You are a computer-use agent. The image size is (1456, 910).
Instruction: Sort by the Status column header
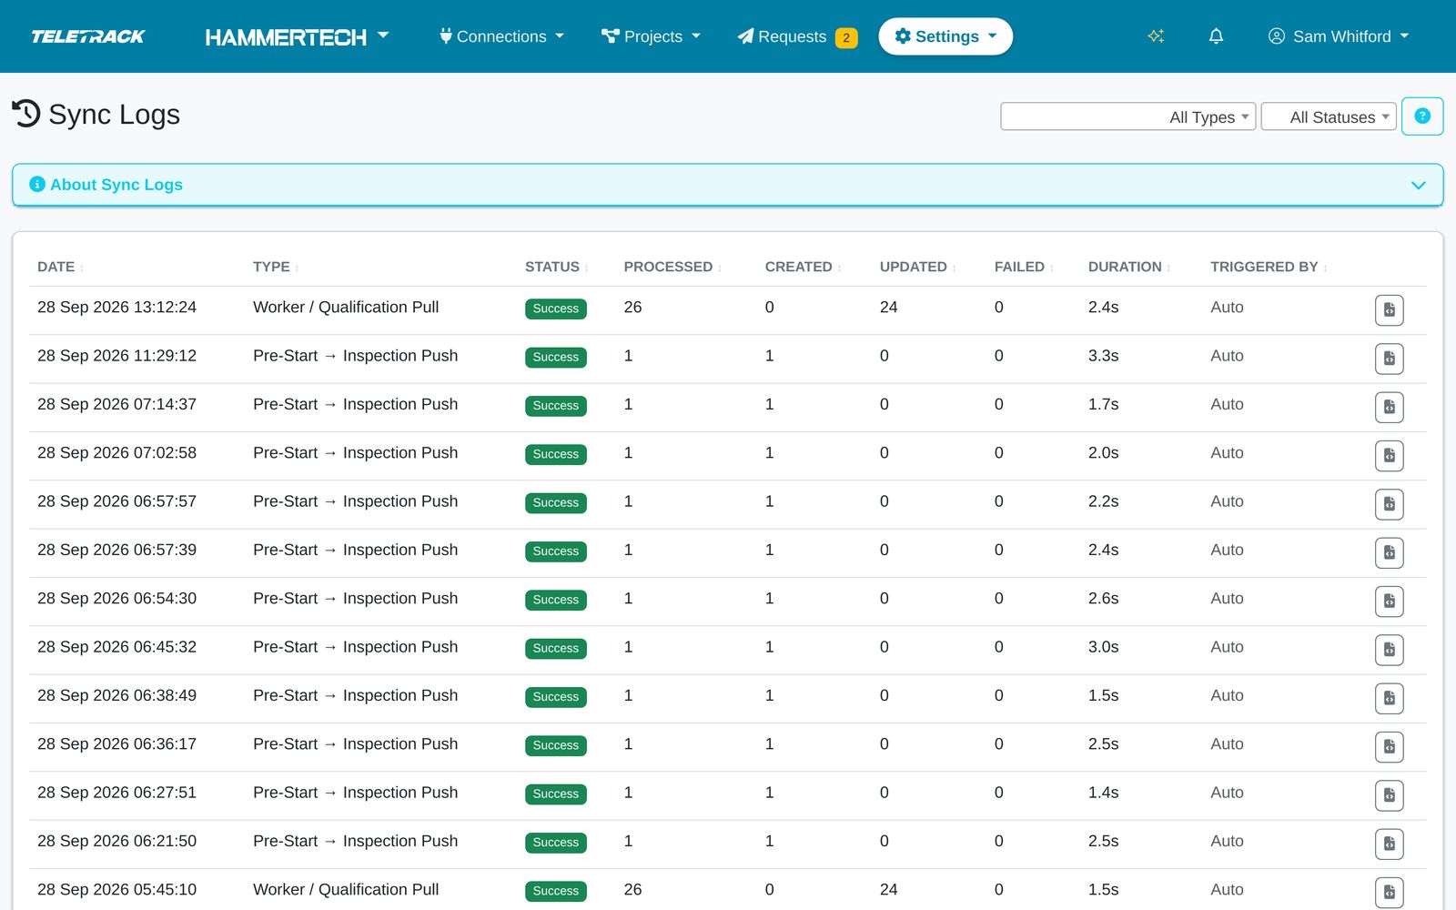click(557, 267)
